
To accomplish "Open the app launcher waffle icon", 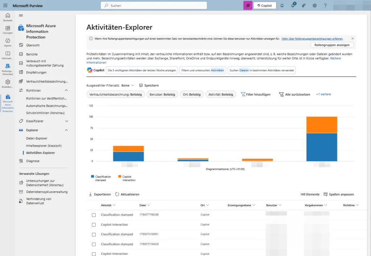I will click(5, 6).
